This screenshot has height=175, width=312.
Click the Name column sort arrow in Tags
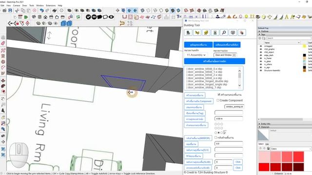tap(299, 43)
